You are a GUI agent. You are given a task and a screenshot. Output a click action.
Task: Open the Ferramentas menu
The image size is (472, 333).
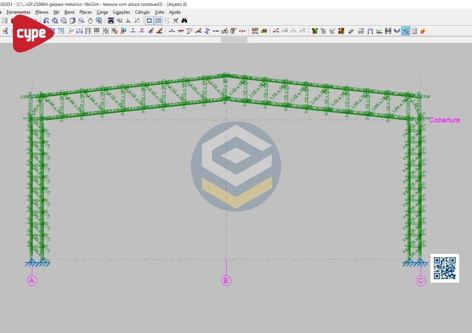pyautogui.click(x=18, y=12)
